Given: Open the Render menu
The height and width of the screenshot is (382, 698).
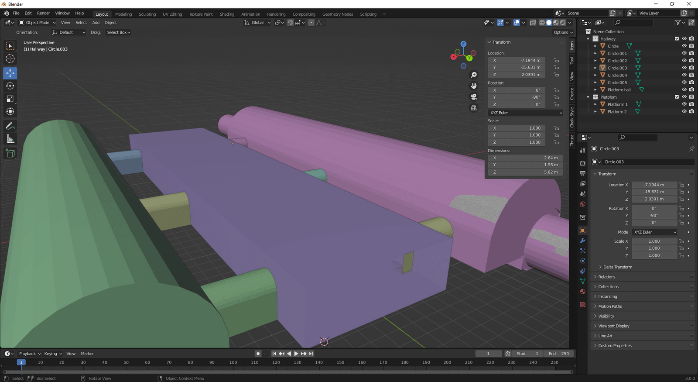Looking at the screenshot, I should [43, 13].
